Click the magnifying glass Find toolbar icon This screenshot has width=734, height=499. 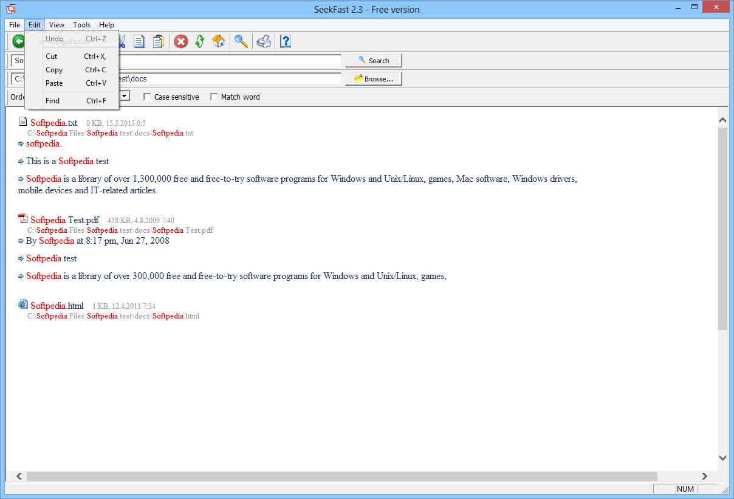coord(241,41)
